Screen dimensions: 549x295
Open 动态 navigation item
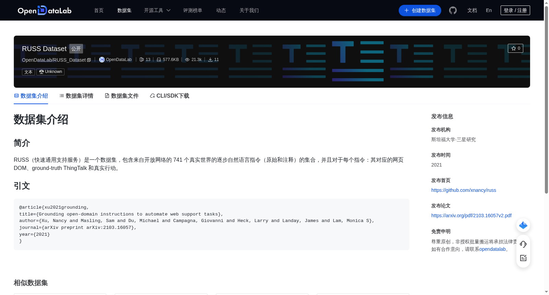(221, 10)
